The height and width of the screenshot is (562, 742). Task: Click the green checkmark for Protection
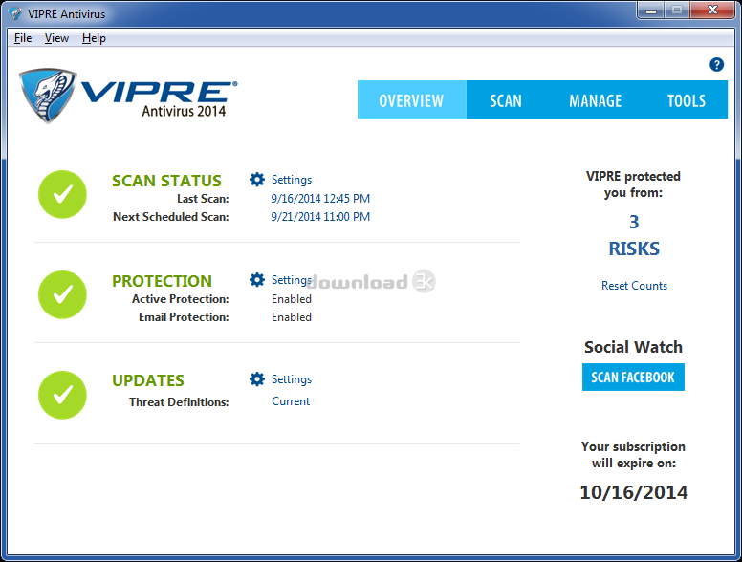[x=62, y=294]
